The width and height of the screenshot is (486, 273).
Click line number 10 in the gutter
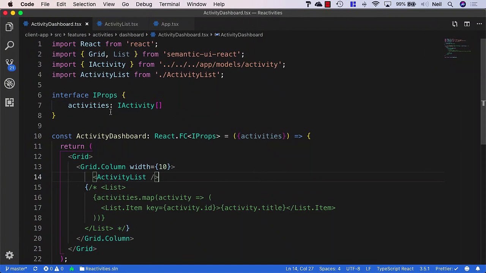(38, 136)
